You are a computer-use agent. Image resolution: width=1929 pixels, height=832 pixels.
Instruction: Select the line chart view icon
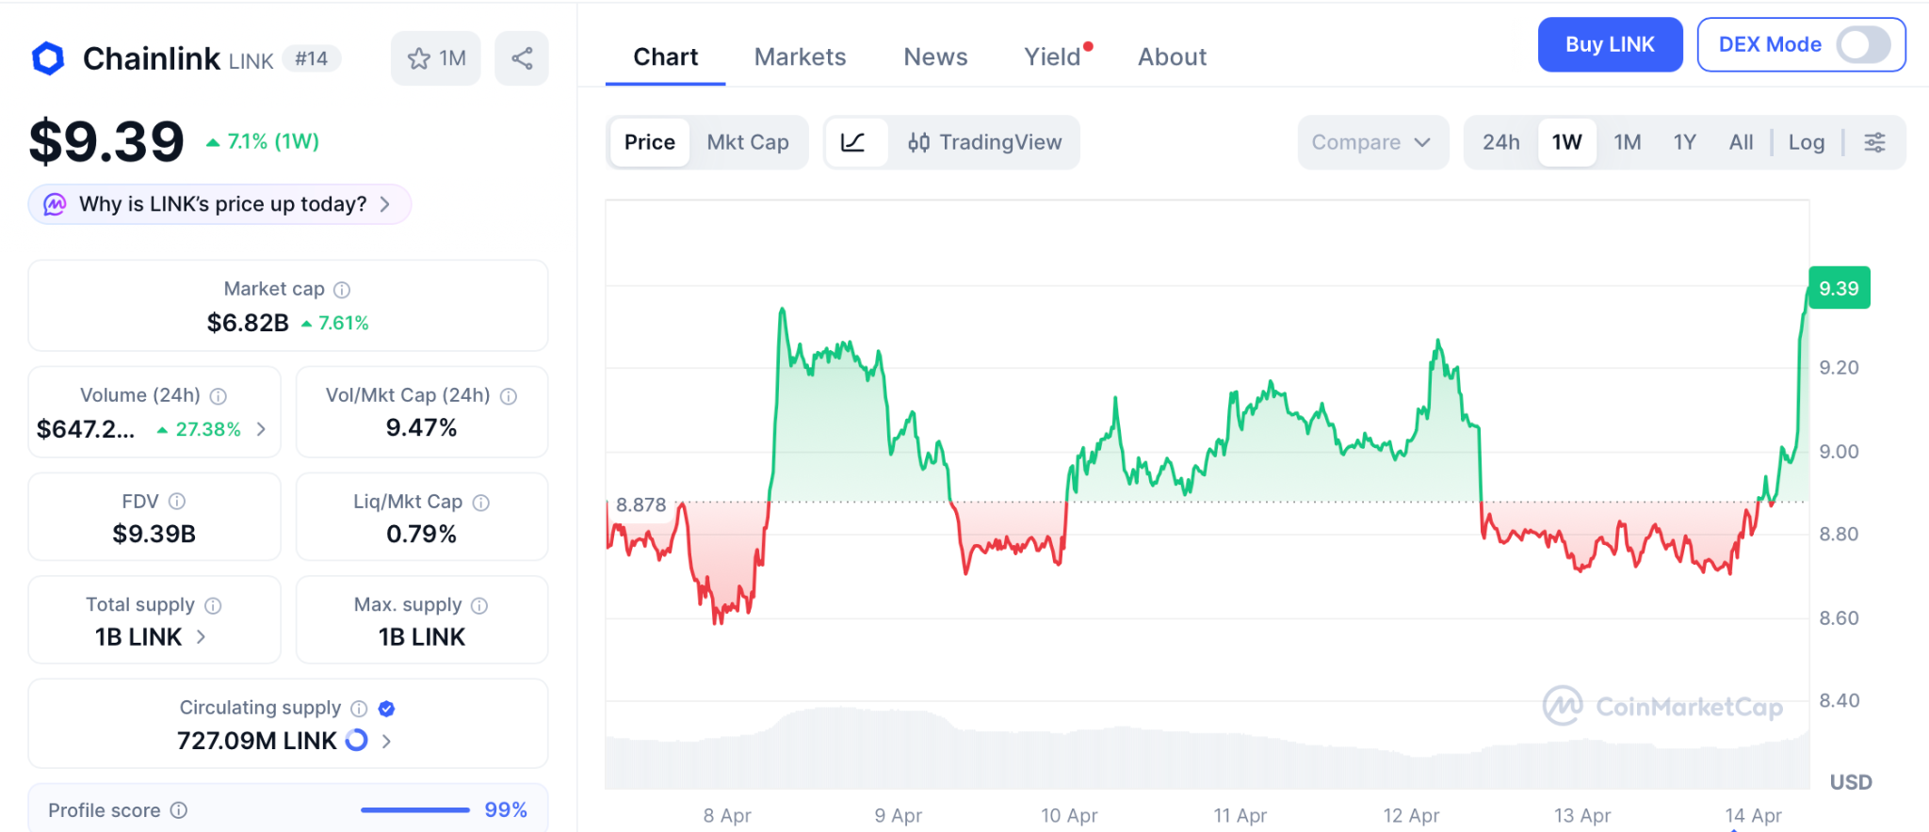[x=853, y=142]
